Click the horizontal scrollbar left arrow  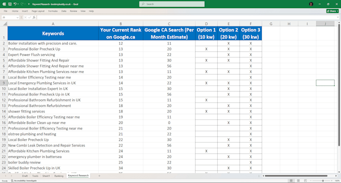(x=263, y=176)
